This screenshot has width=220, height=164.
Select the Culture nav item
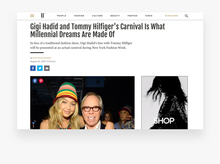[97, 16]
